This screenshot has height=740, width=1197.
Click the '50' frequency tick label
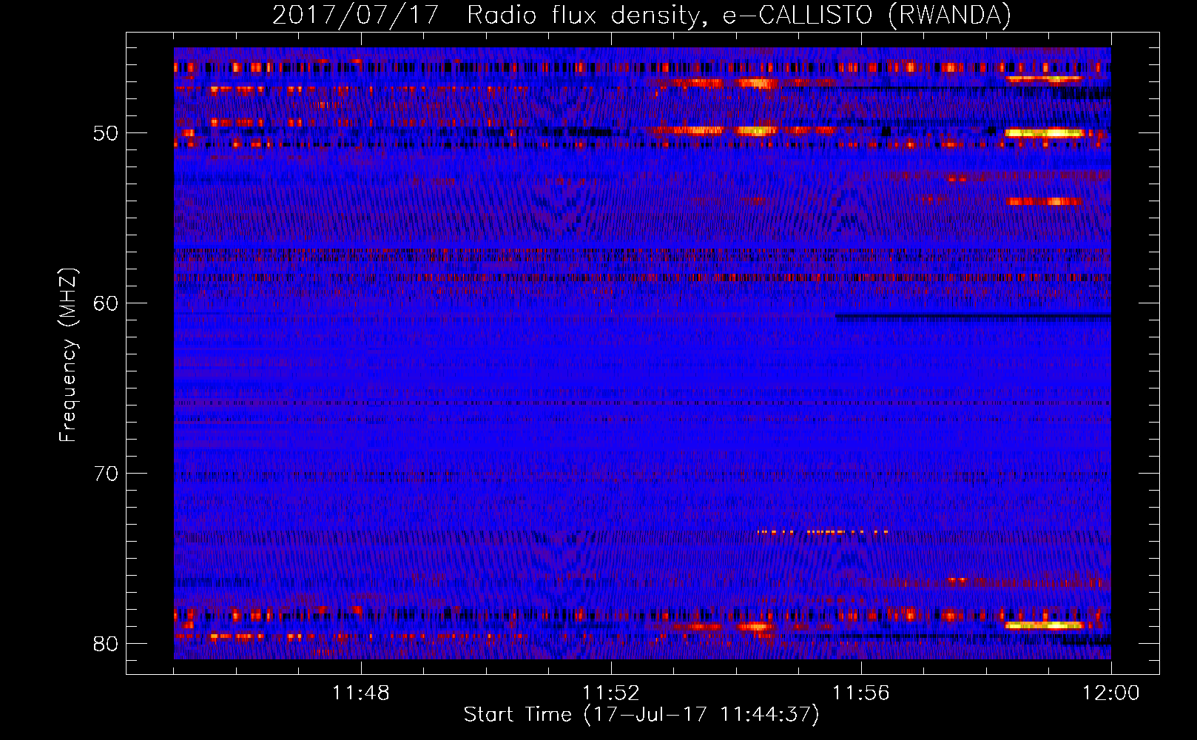click(106, 134)
